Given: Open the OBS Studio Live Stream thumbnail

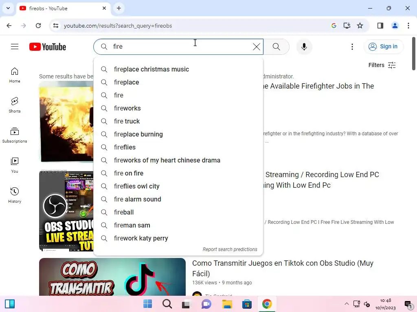Looking at the screenshot, I should (66, 211).
